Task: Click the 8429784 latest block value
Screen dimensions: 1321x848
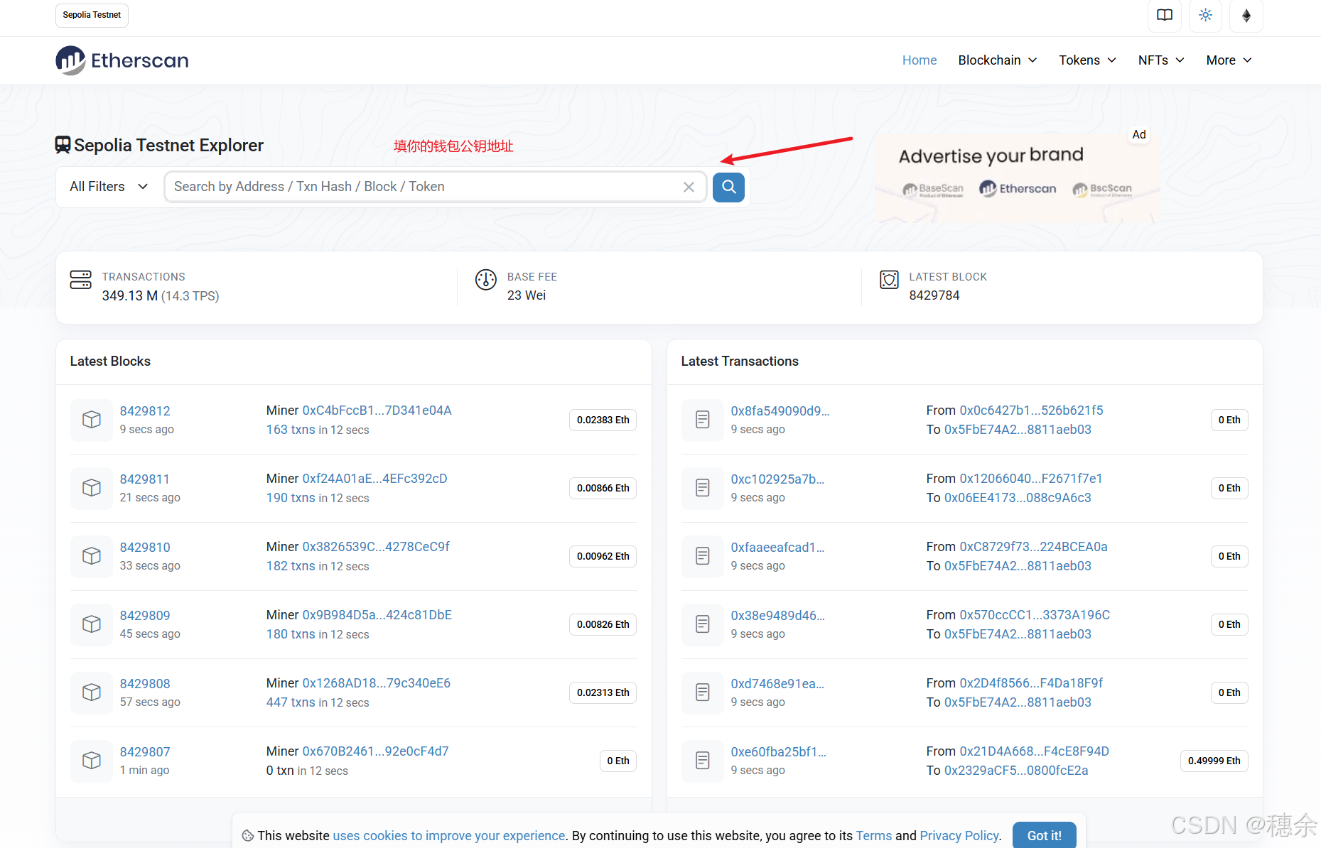Action: pos(934,295)
